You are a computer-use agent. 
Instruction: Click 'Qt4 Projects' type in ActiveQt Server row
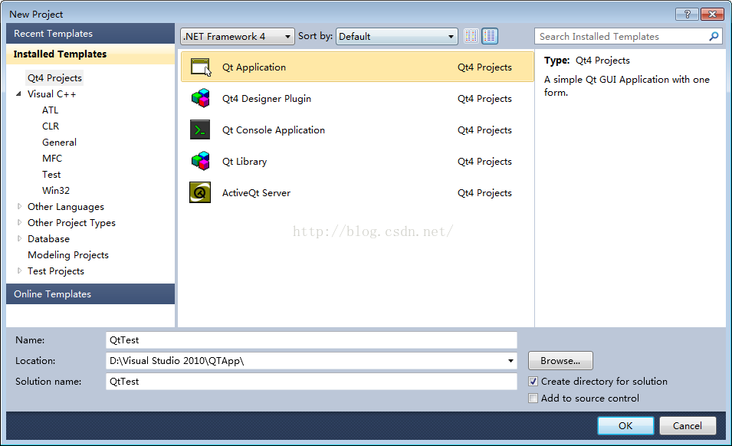point(484,192)
